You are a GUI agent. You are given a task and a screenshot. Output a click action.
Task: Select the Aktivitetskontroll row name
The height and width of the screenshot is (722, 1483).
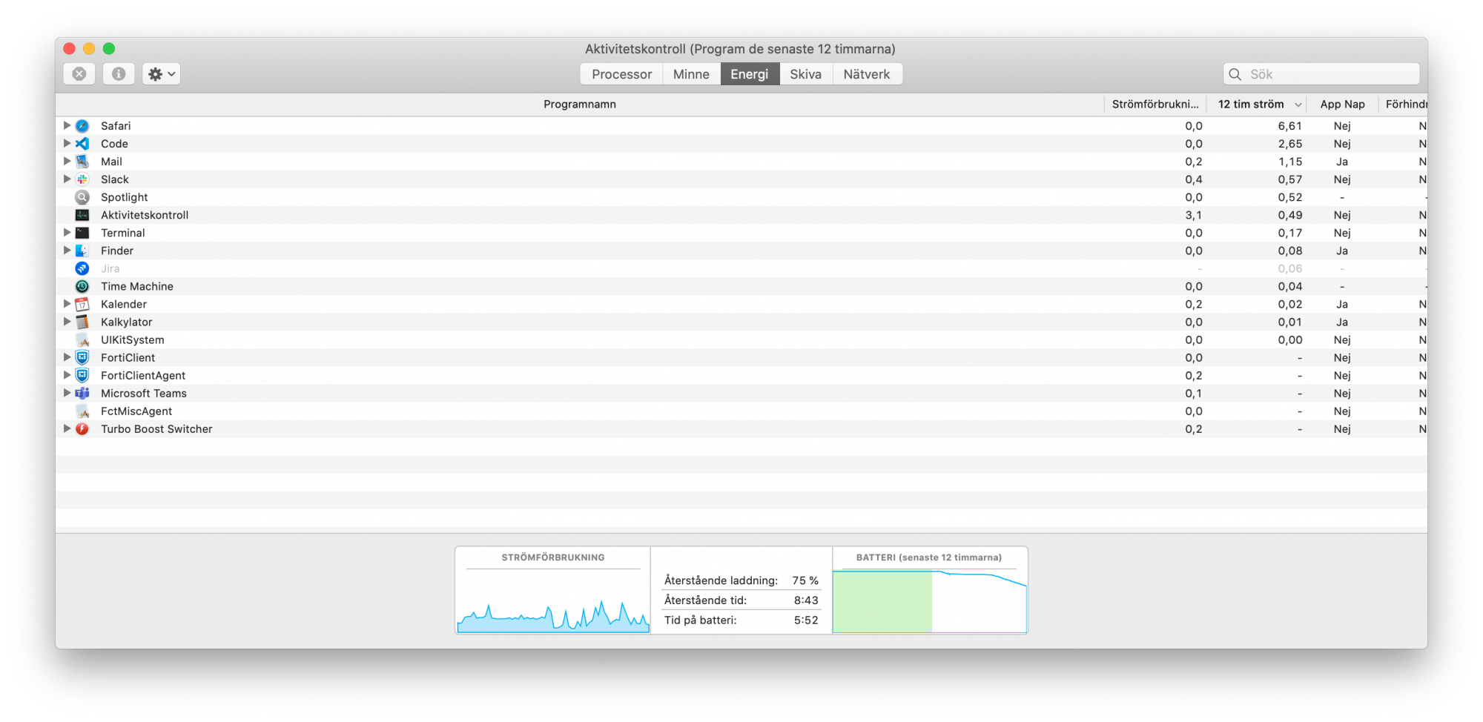pos(145,215)
